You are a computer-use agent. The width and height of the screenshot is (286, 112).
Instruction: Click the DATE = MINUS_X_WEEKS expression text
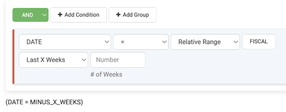pos(44,102)
